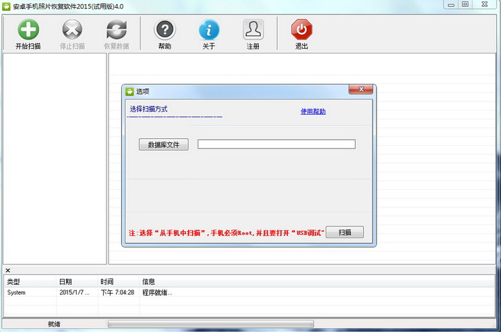
Task: Close the log panel with the × button
Action: [8, 270]
